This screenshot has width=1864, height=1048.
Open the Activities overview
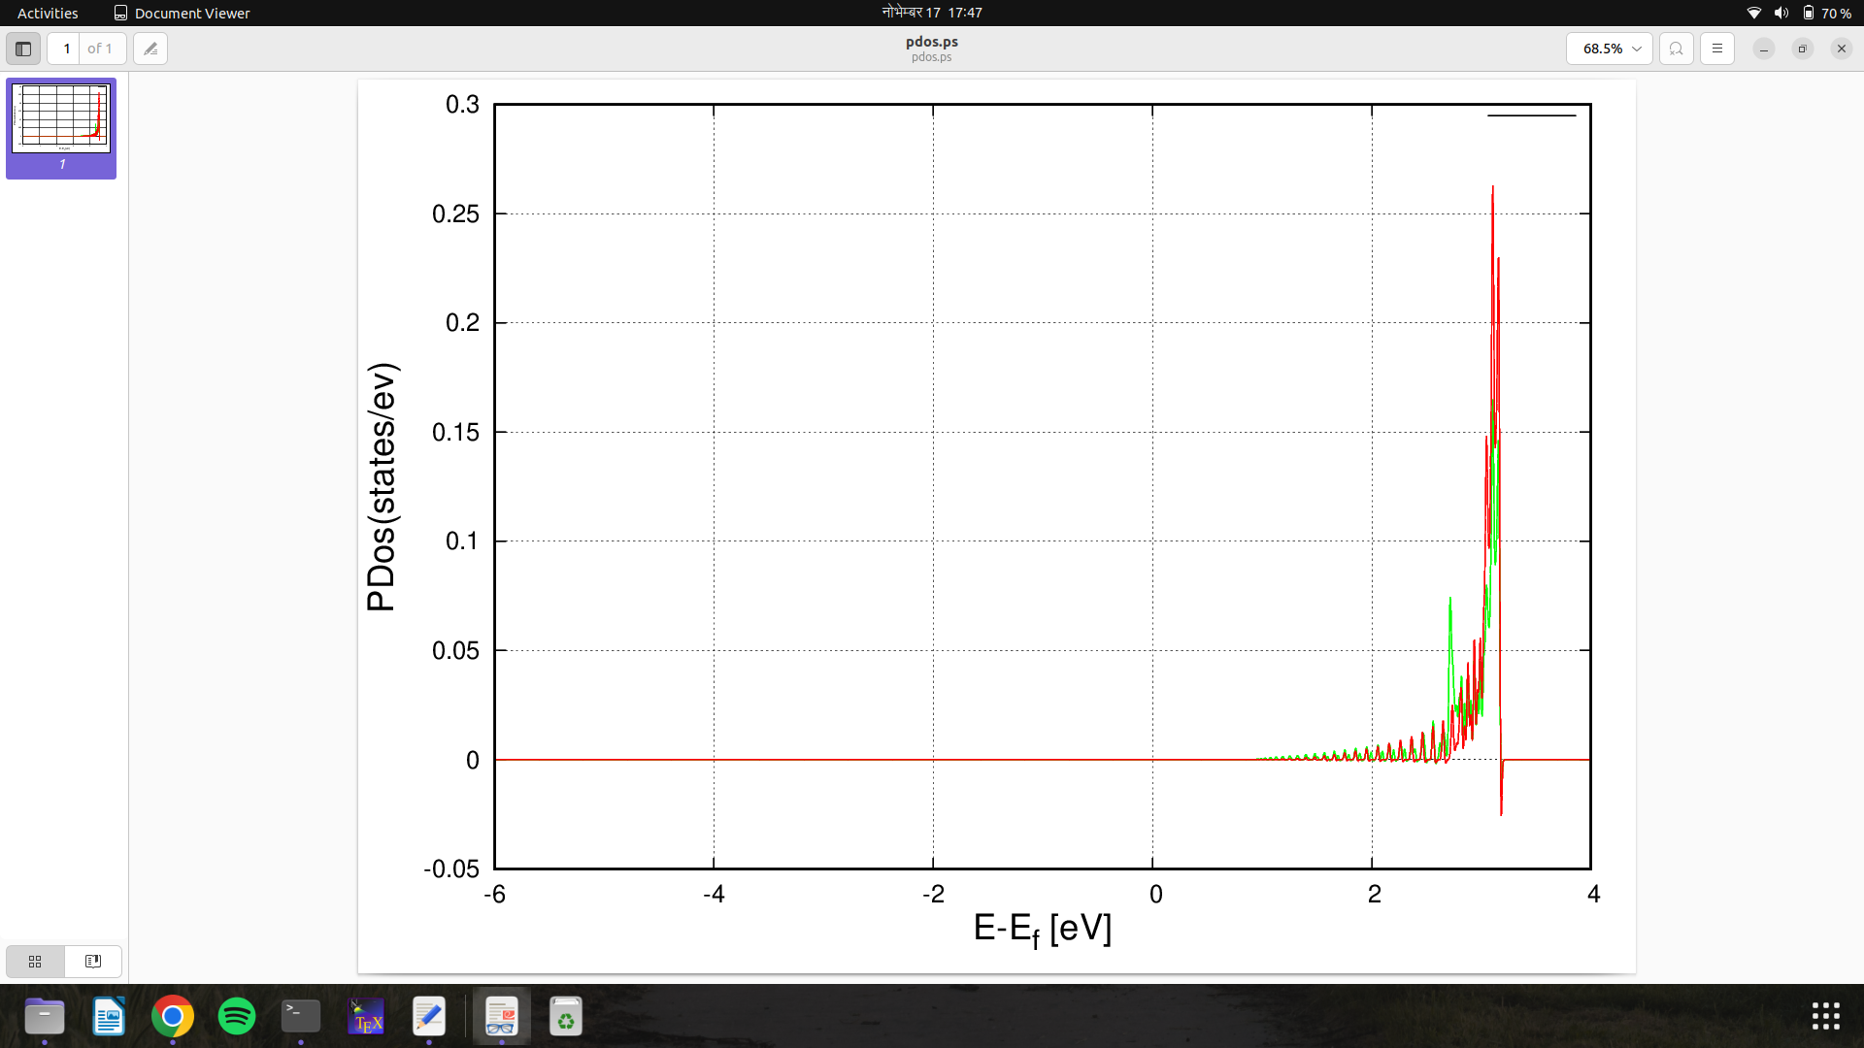48,13
